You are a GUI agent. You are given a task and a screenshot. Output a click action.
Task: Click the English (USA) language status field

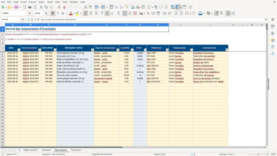pyautogui.click(x=160, y=154)
